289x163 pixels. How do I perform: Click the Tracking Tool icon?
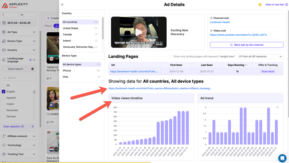click(x=4, y=154)
